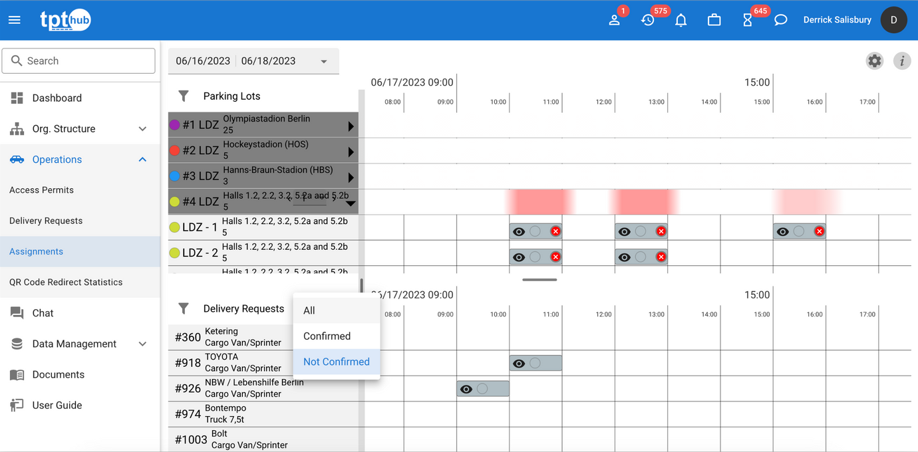918x452 pixels.
Task: Expand the #1 LDZ Olympiastadion Berlin row
Action: (351, 126)
